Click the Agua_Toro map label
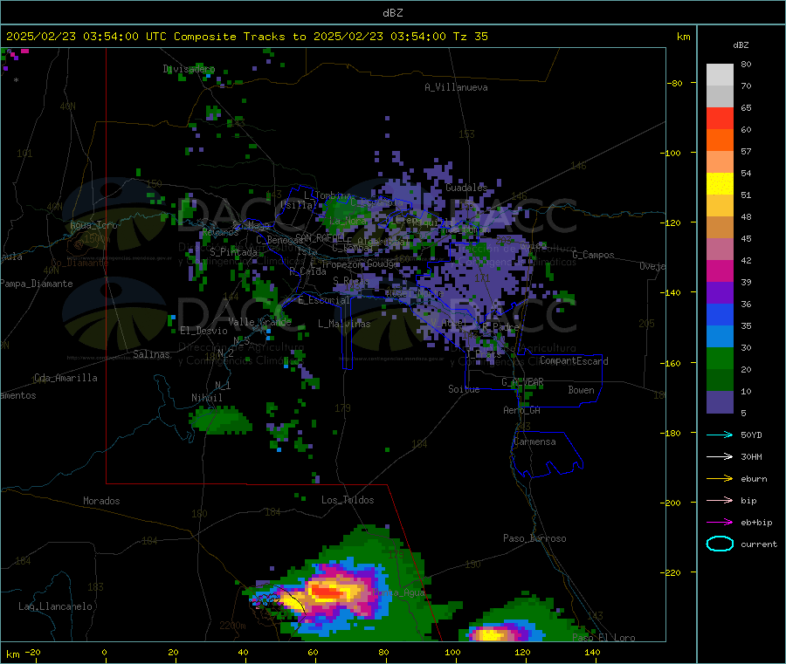Viewport: 786px width, 664px height. 93,225
